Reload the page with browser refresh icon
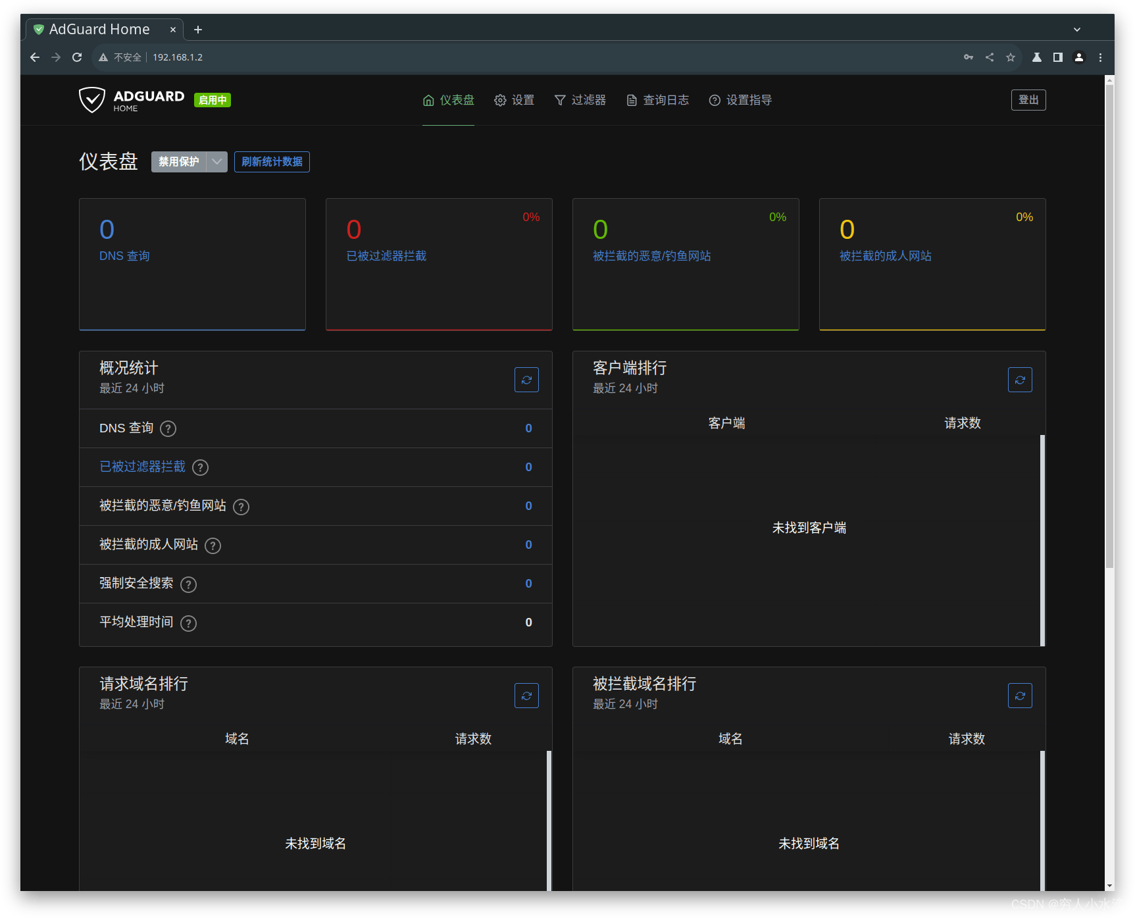The height and width of the screenshot is (918, 1135). click(77, 57)
